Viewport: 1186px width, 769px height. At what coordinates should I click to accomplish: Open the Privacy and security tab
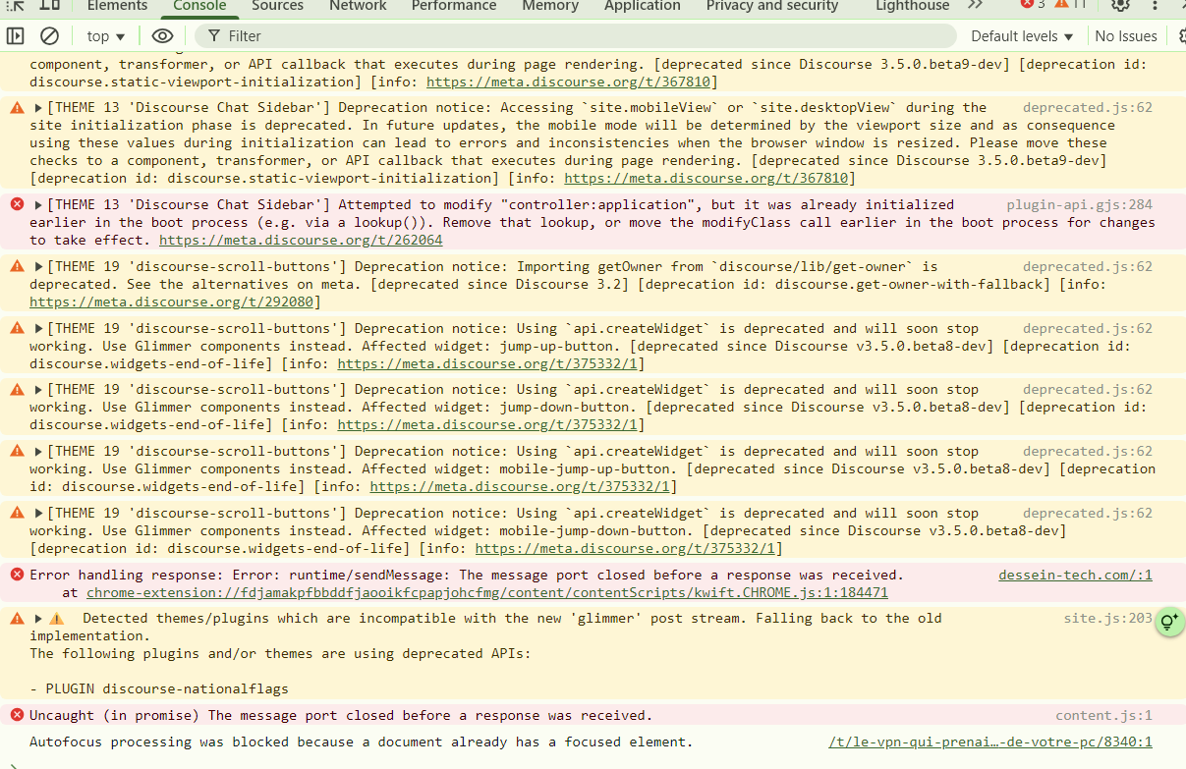772,6
